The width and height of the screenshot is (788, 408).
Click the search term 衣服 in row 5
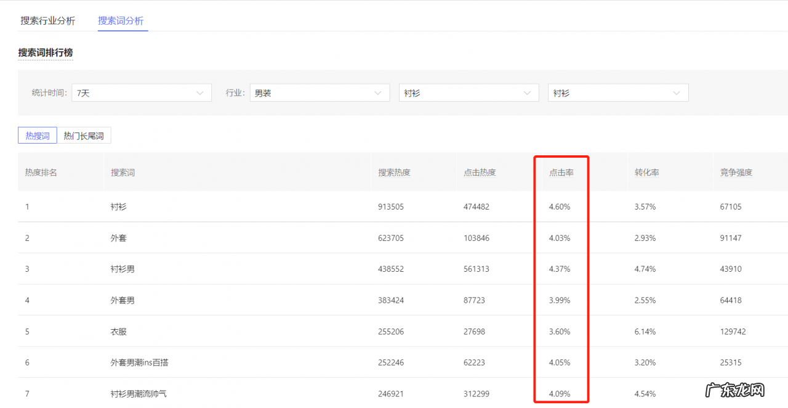coord(118,332)
